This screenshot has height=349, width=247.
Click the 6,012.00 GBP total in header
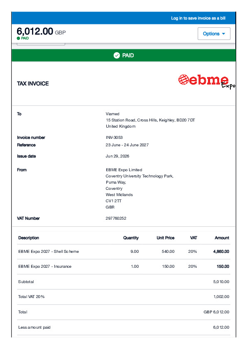pyautogui.click(x=41, y=32)
